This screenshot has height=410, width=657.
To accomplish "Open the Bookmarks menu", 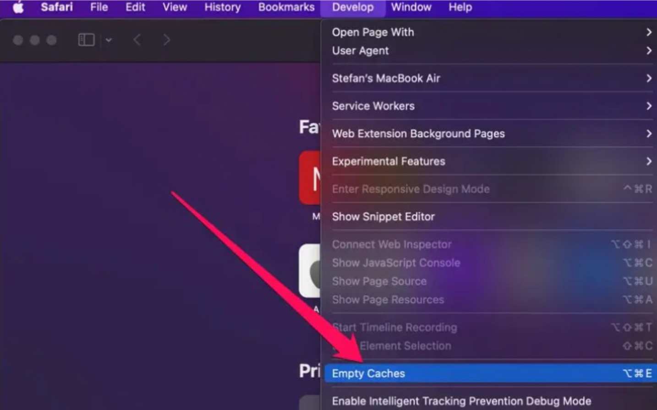I will pos(286,7).
